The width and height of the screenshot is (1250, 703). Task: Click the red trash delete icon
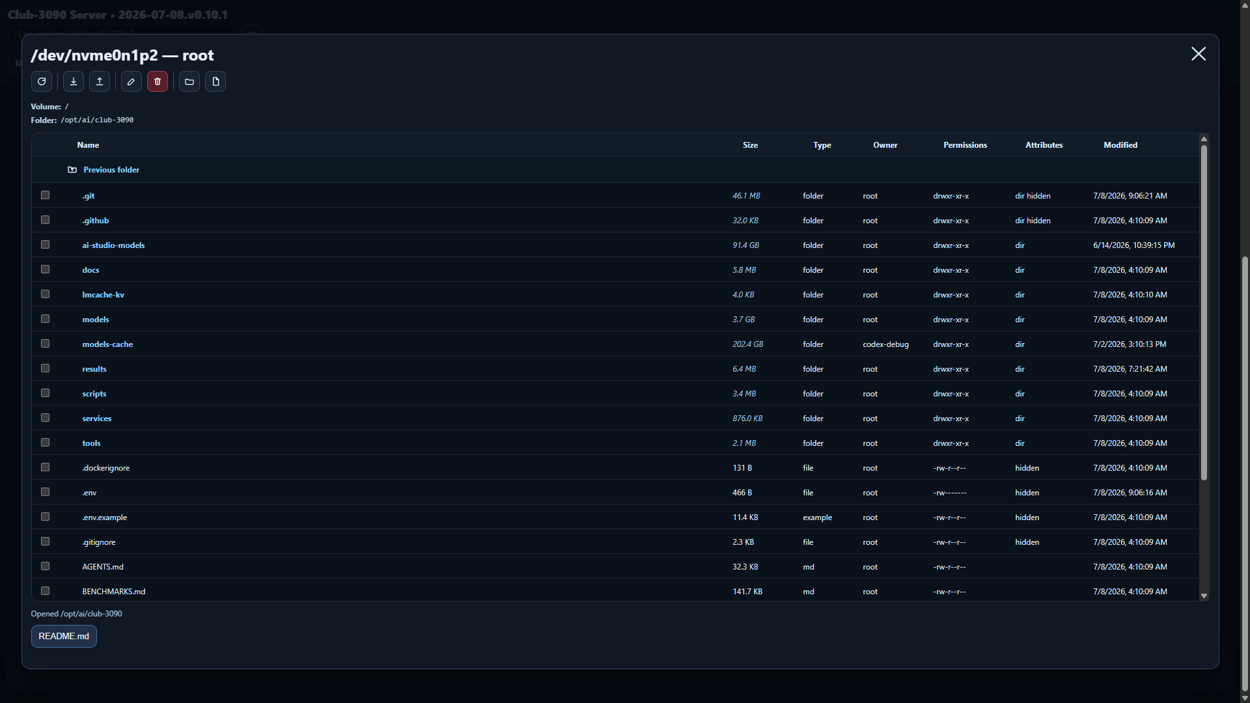[158, 81]
